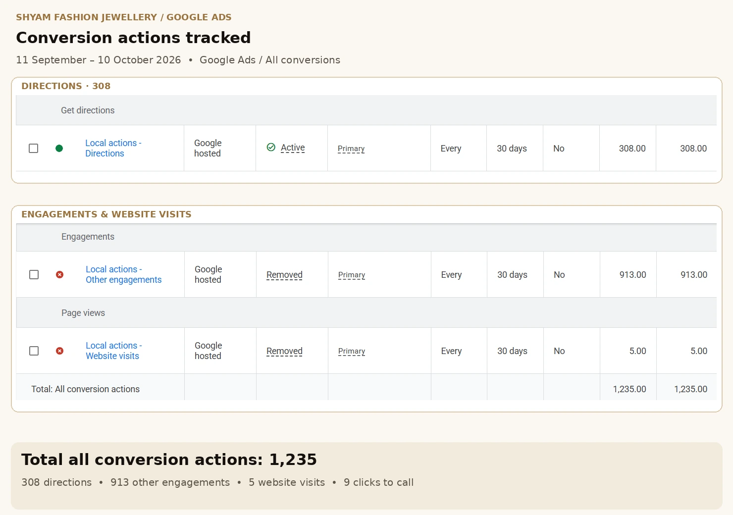Click the first 308.00 value in Directions row
This screenshot has width=733, height=515.
632,149
